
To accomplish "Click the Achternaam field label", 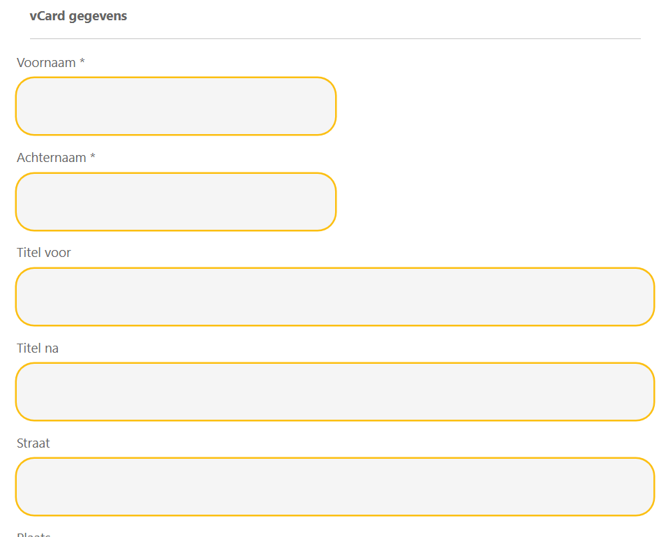I will (x=50, y=157).
